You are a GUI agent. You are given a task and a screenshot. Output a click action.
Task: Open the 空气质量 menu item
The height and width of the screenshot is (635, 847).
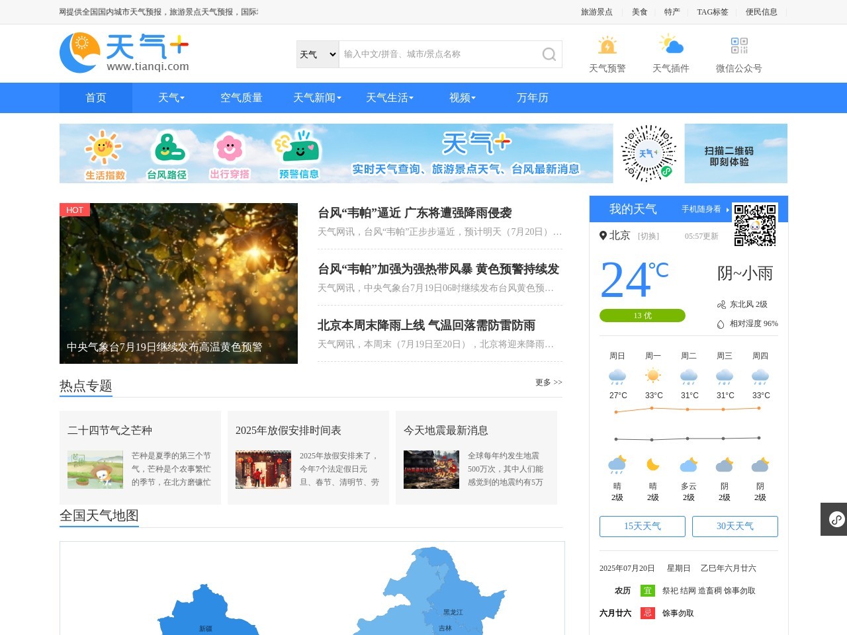(241, 98)
